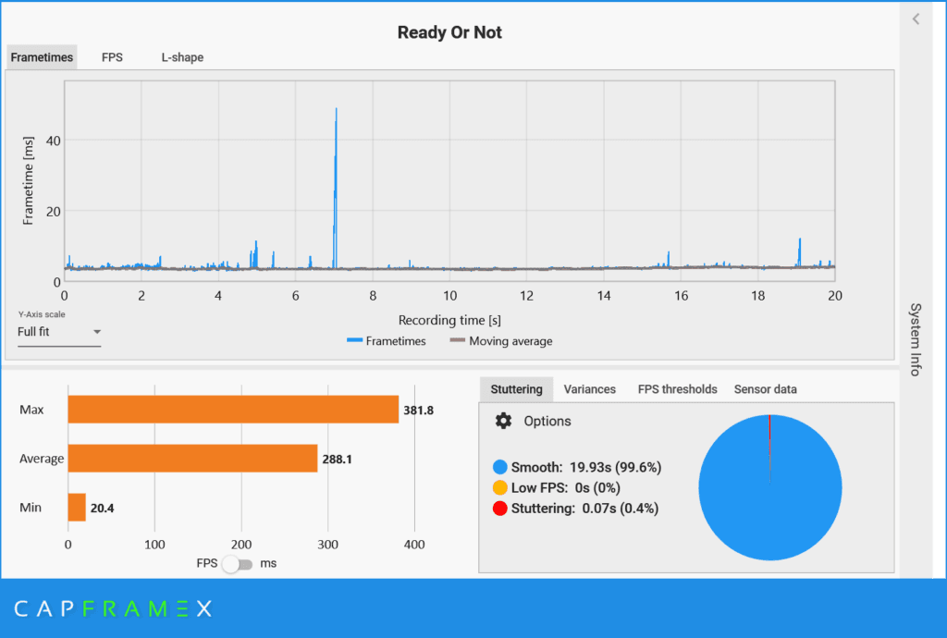Click the Max value 381.8
Image resolution: width=947 pixels, height=638 pixels.
coord(419,411)
